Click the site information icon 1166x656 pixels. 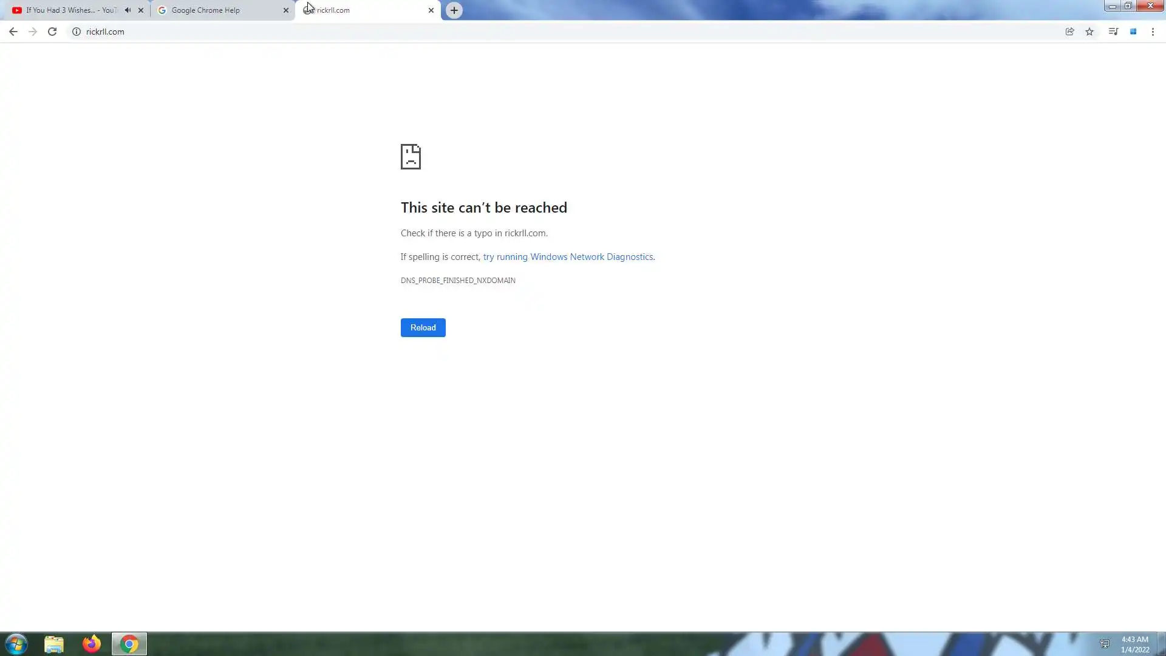77,32
